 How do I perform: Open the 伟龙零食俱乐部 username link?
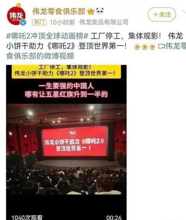coord(59,12)
